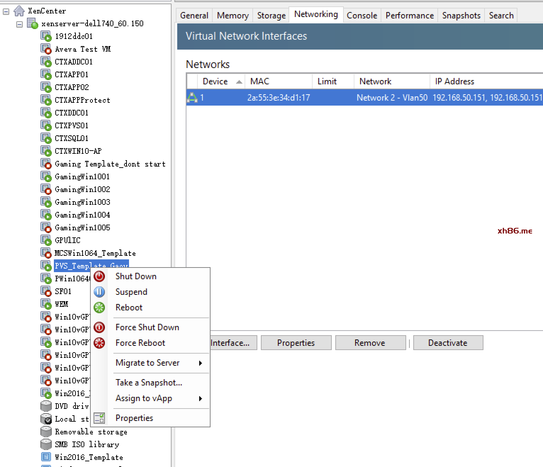Collapse the xenserver-dell740_60.150 node
This screenshot has width=543, height=467.
pos(19,24)
